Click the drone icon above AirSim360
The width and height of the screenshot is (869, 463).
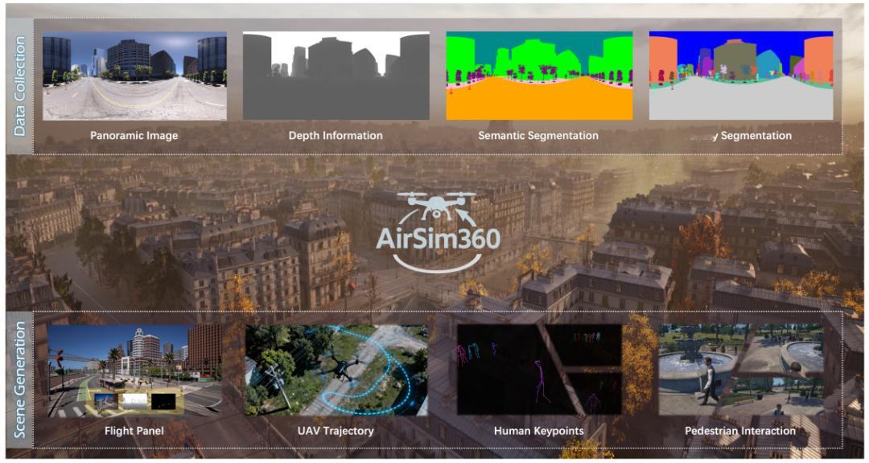(x=437, y=207)
